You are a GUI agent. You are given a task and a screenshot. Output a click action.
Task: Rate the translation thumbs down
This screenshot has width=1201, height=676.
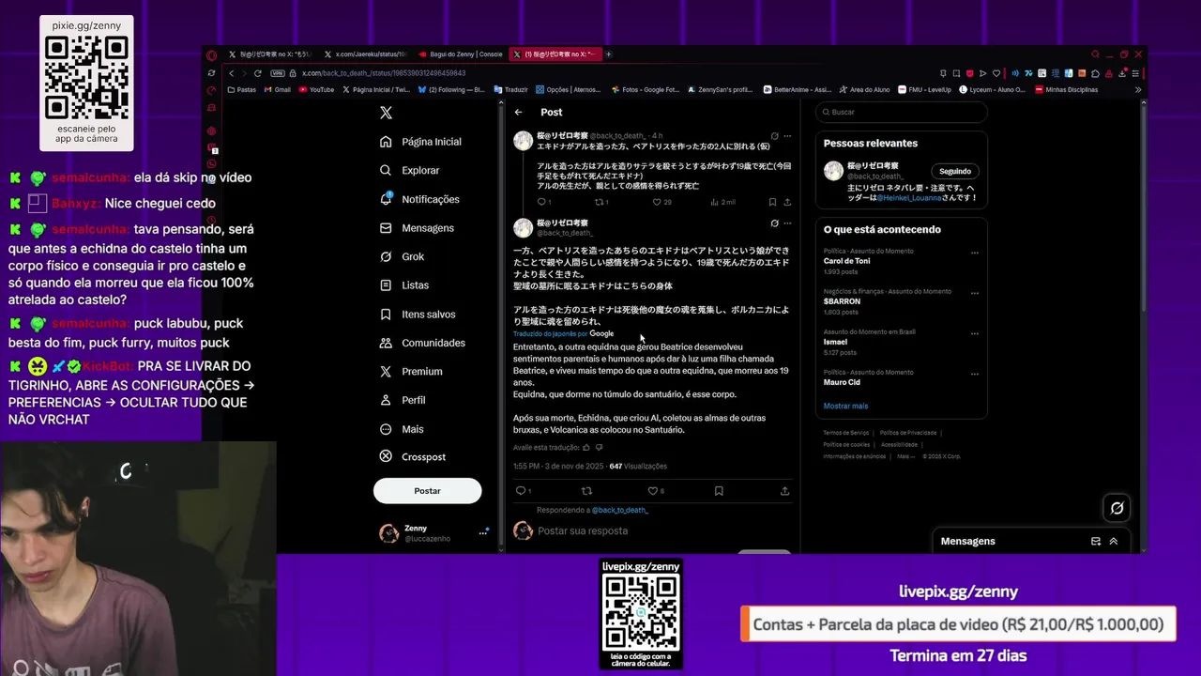[599, 448]
